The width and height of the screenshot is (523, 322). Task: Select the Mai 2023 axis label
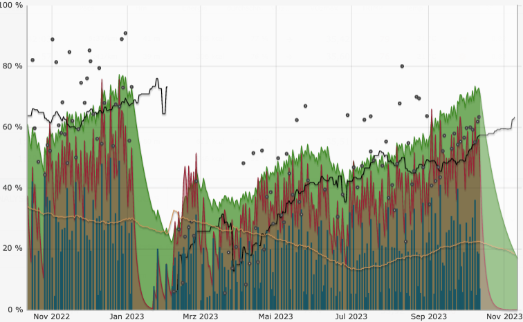coord(272,316)
